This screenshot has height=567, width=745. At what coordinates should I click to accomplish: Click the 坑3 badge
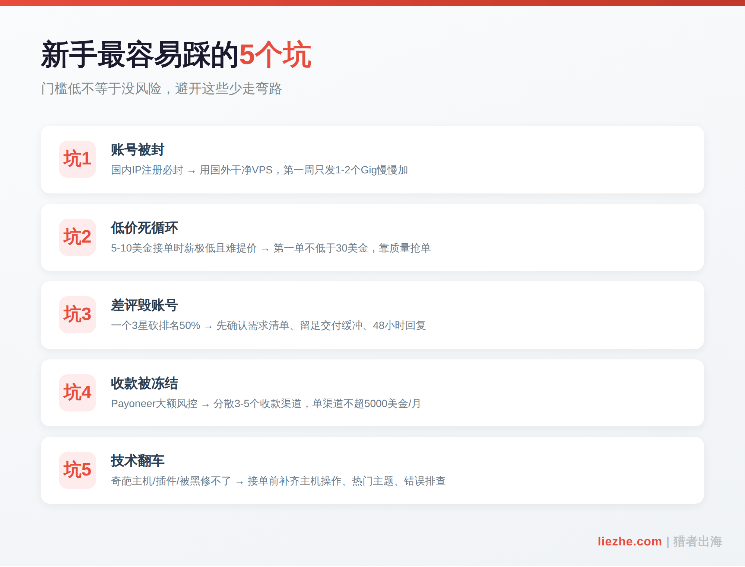coord(77,315)
